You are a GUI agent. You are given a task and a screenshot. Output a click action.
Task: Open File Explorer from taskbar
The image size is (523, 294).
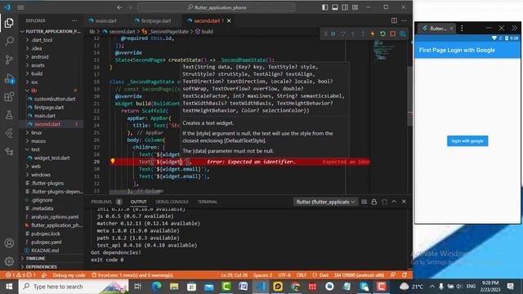(x=174, y=287)
